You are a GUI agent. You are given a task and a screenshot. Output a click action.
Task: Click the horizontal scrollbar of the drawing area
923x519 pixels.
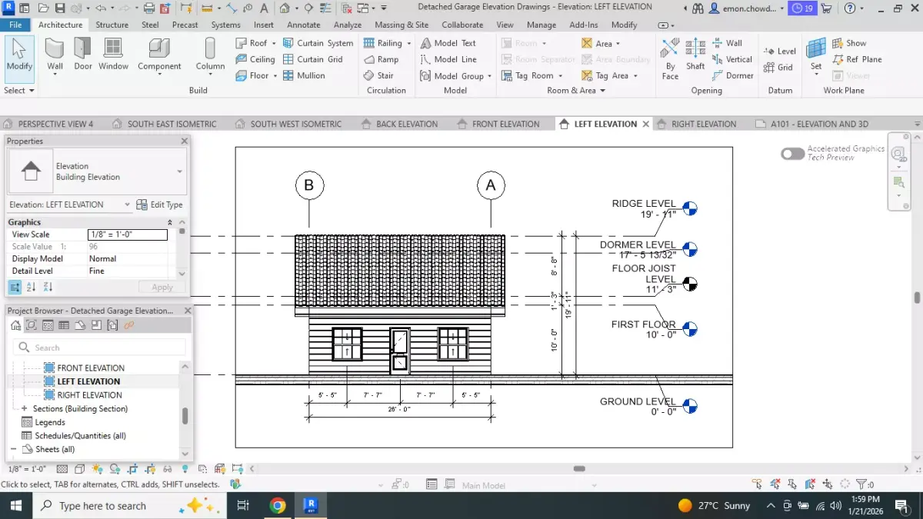579,468
